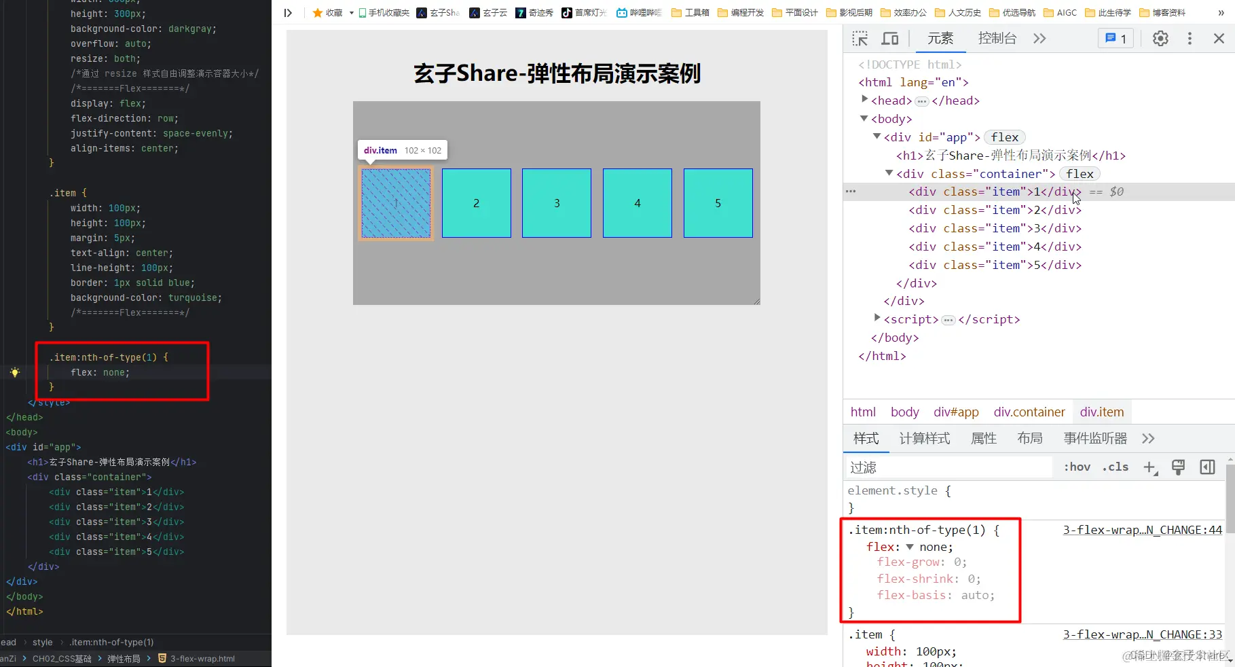1235x667 pixels.
Task: Open DevTools settings gear
Action: pyautogui.click(x=1160, y=39)
